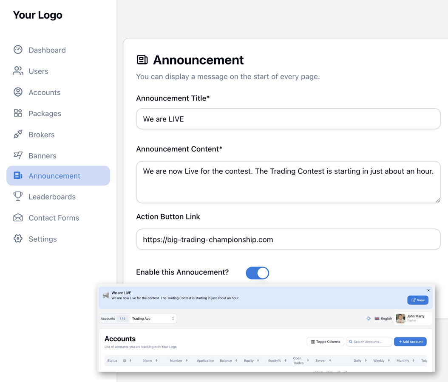Image resolution: width=448 pixels, height=382 pixels.
Task: Disable the Enable this Announcement toggle
Action: click(x=257, y=273)
